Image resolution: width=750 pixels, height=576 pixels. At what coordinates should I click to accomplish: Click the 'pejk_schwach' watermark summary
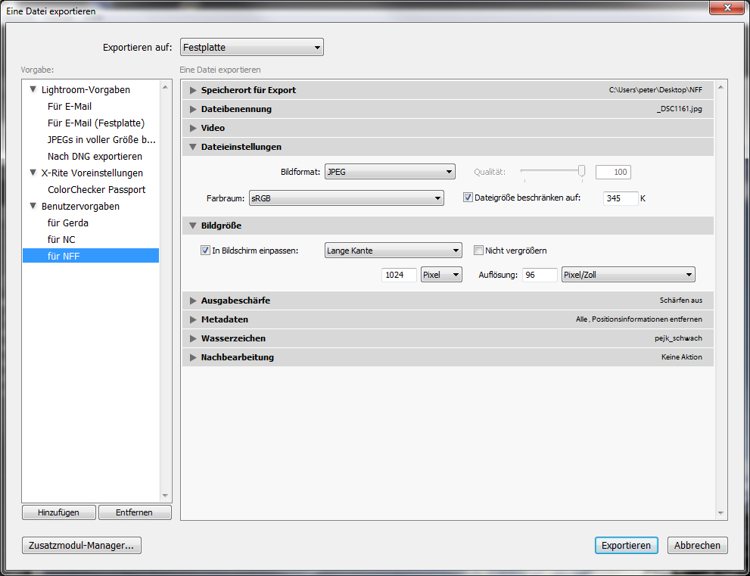coord(678,338)
